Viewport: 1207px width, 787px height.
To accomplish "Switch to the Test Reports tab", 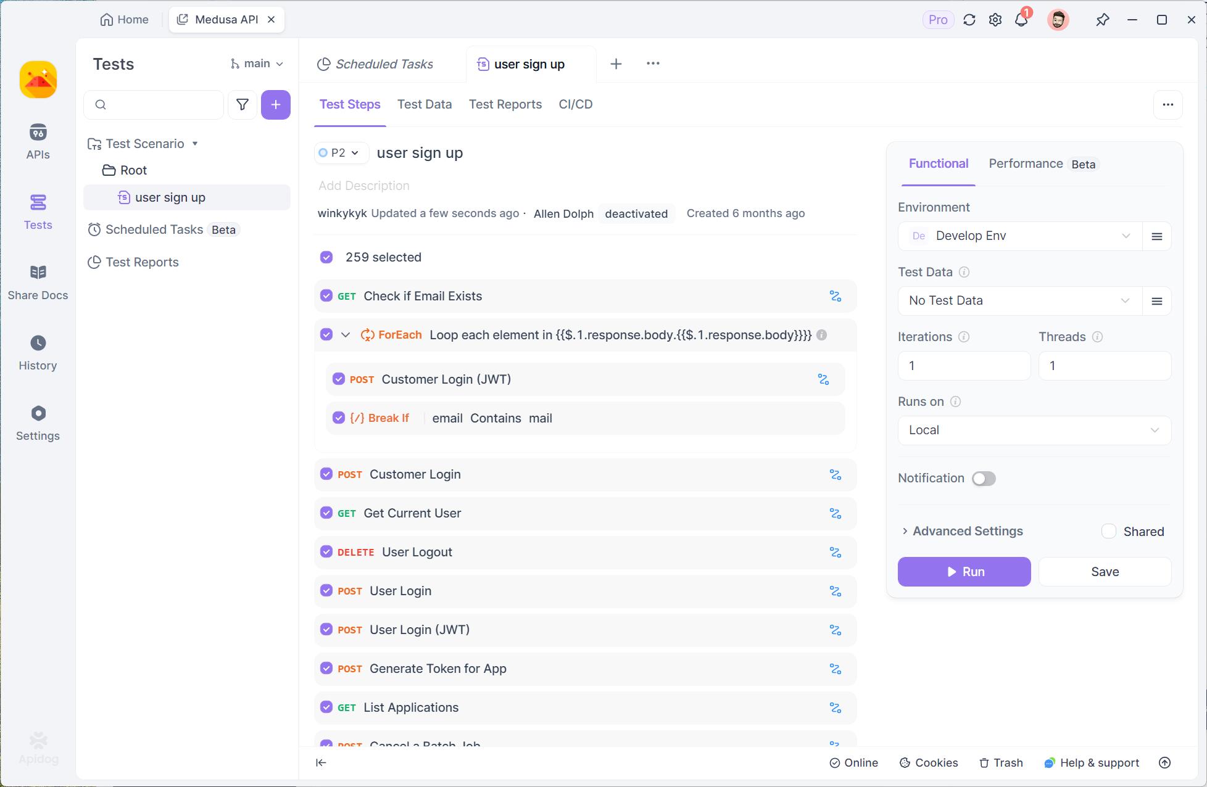I will 505,105.
